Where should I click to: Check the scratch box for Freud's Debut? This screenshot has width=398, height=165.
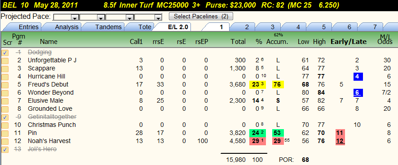click(5, 85)
